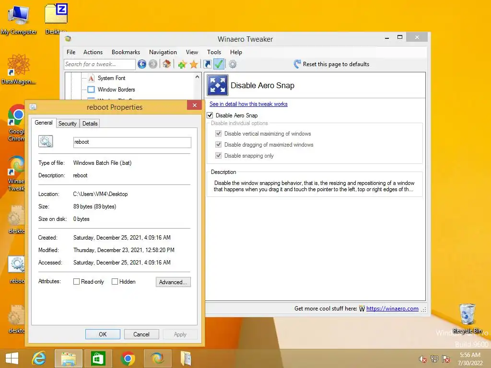
Task: Open the Tools menu
Action: click(214, 52)
